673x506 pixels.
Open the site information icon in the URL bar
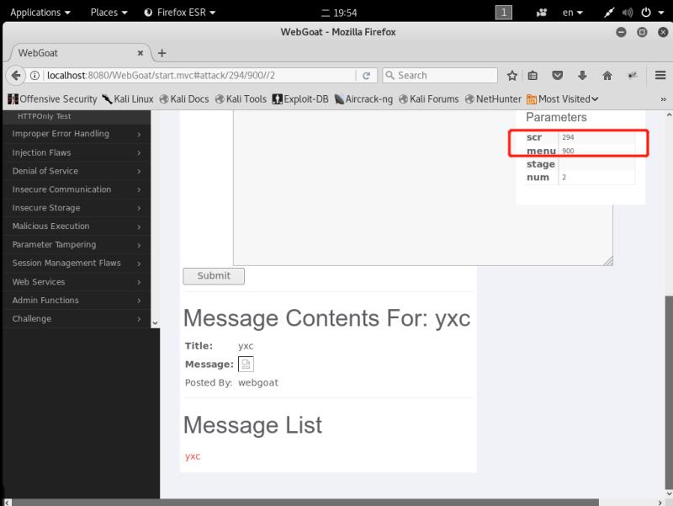click(x=34, y=76)
